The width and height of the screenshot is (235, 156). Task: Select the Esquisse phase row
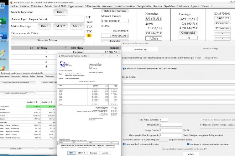(66, 52)
